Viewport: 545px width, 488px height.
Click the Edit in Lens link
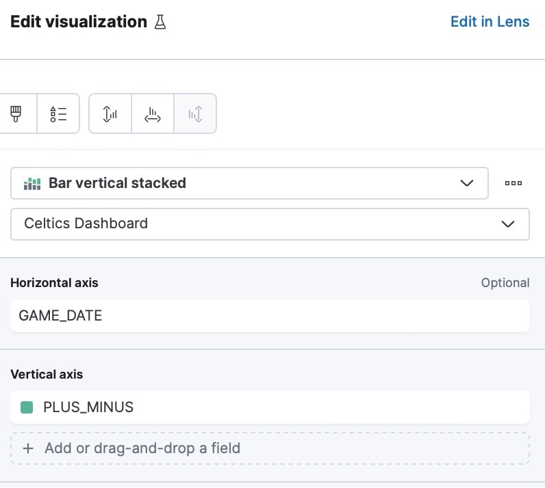[489, 22]
